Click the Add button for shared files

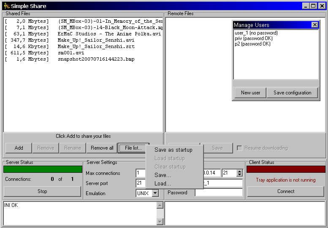[x=19, y=148]
